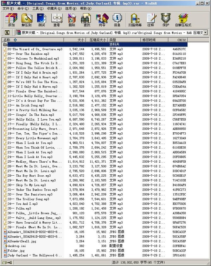Select file 37-- Waltz_ _Auld Lang Syne_.mp3

tap(34, 218)
